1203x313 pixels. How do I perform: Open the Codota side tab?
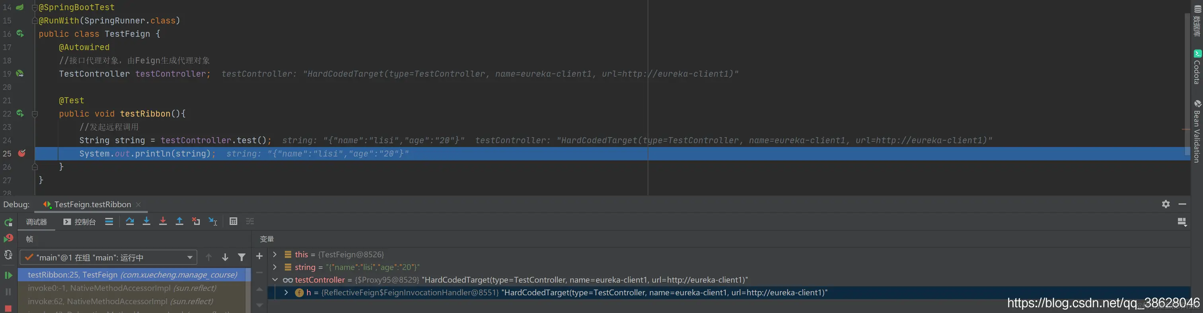point(1197,67)
